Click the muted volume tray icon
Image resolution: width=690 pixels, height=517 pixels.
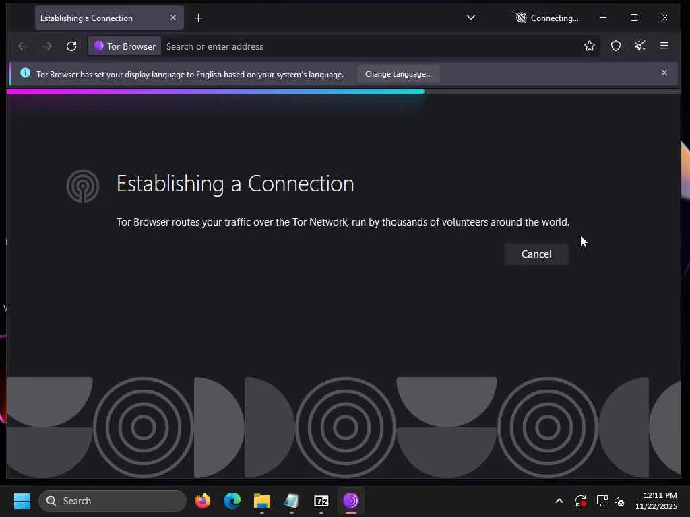pos(619,501)
